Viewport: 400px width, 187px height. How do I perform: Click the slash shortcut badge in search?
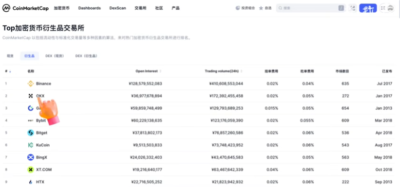(x=341, y=8)
